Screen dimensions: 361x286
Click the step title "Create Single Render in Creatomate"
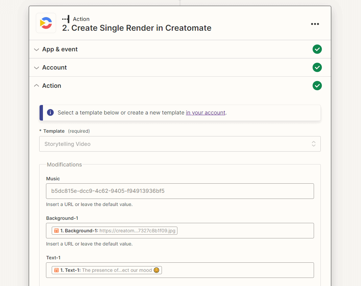click(x=137, y=28)
